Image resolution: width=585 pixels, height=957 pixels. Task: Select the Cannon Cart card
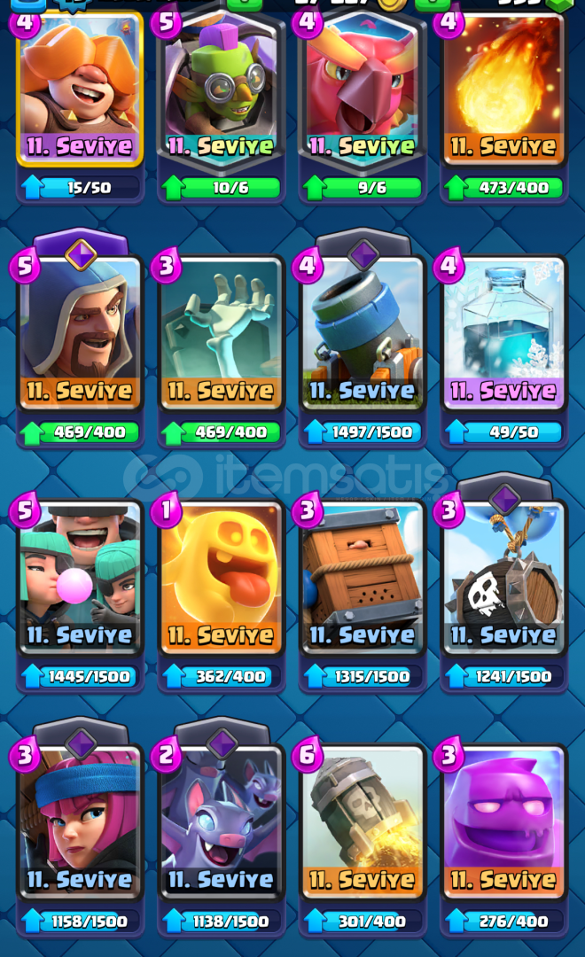[363, 332]
